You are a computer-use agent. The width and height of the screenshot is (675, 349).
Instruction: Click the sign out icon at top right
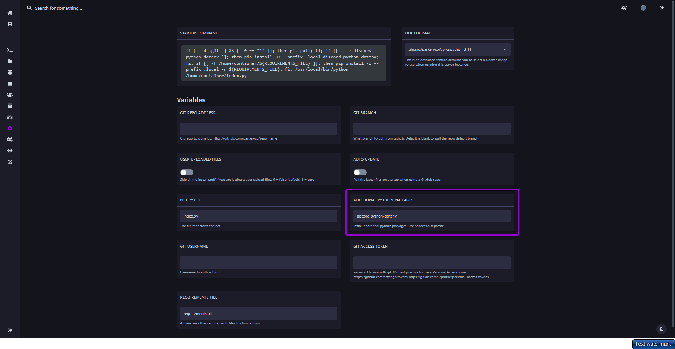pyautogui.click(x=662, y=8)
